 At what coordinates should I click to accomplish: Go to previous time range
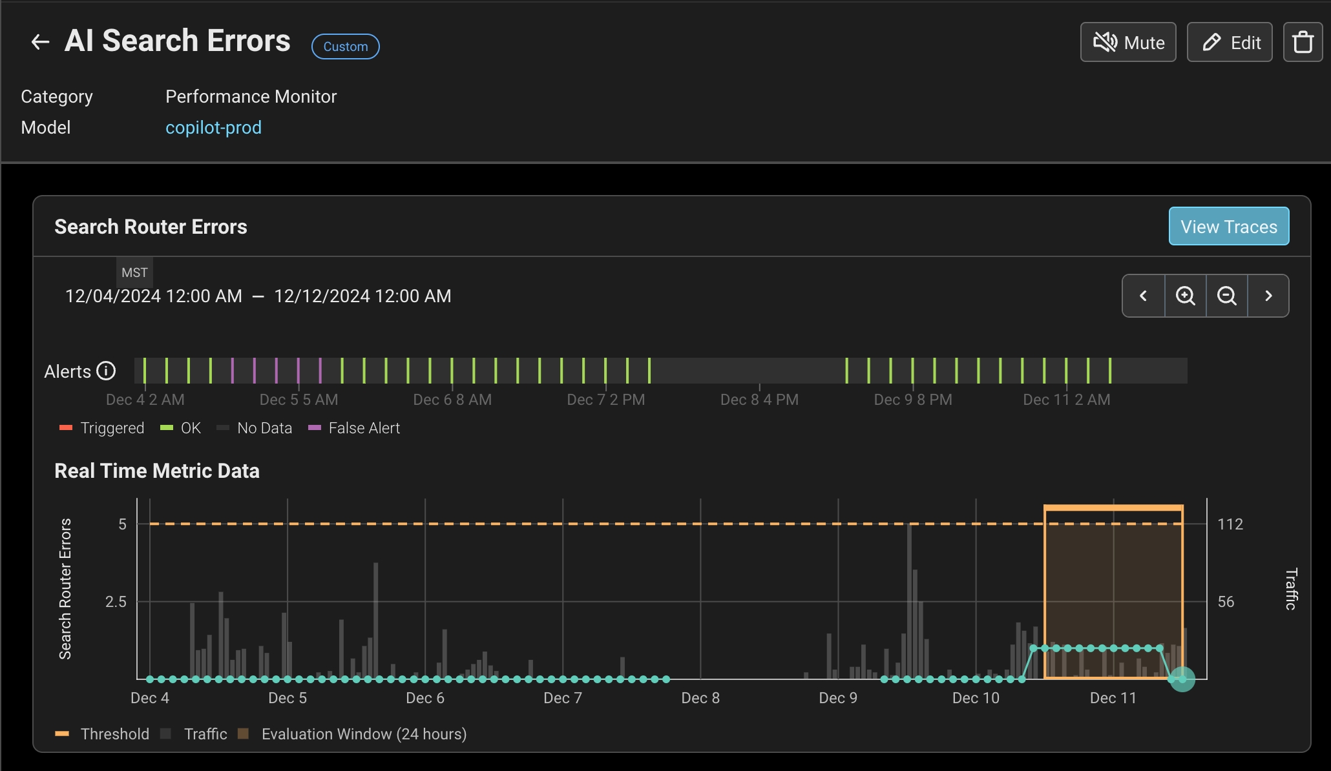(x=1143, y=296)
